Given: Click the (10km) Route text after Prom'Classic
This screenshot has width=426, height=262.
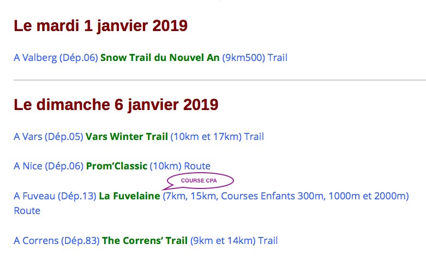Looking at the screenshot, I should point(180,166).
